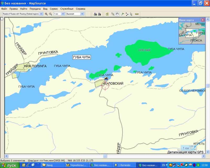210x168 pixels.
Task: Select the route tool icon
Action: [x=127, y=14]
